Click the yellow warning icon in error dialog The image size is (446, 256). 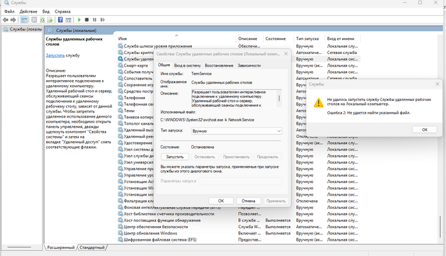pyautogui.click(x=319, y=103)
